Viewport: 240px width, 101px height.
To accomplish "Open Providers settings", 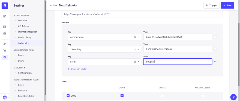I will pos(23,90).
